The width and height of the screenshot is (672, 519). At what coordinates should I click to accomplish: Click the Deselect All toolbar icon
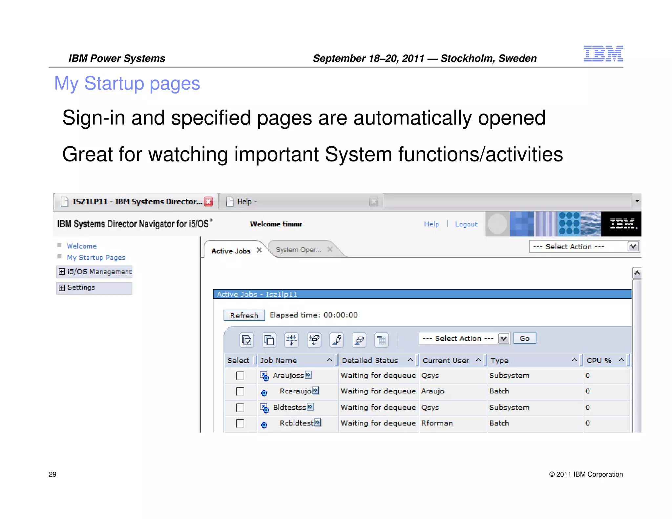point(269,340)
